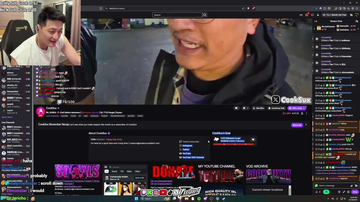This screenshot has width=360, height=202.
Task: Click the 7TV icon in top navigation
Action: (351, 15)
